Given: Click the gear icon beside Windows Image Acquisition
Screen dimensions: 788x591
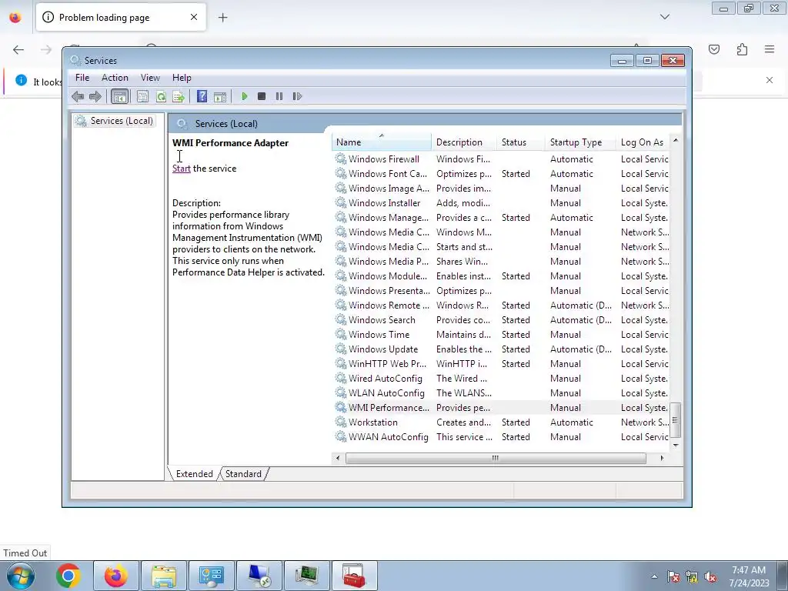Looking at the screenshot, I should (x=341, y=188).
